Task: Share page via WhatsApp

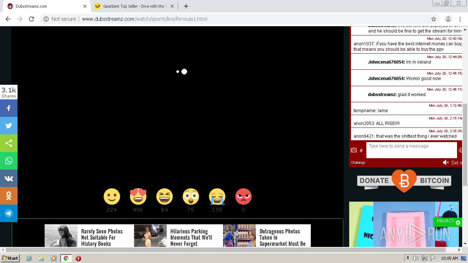Action: (9, 161)
